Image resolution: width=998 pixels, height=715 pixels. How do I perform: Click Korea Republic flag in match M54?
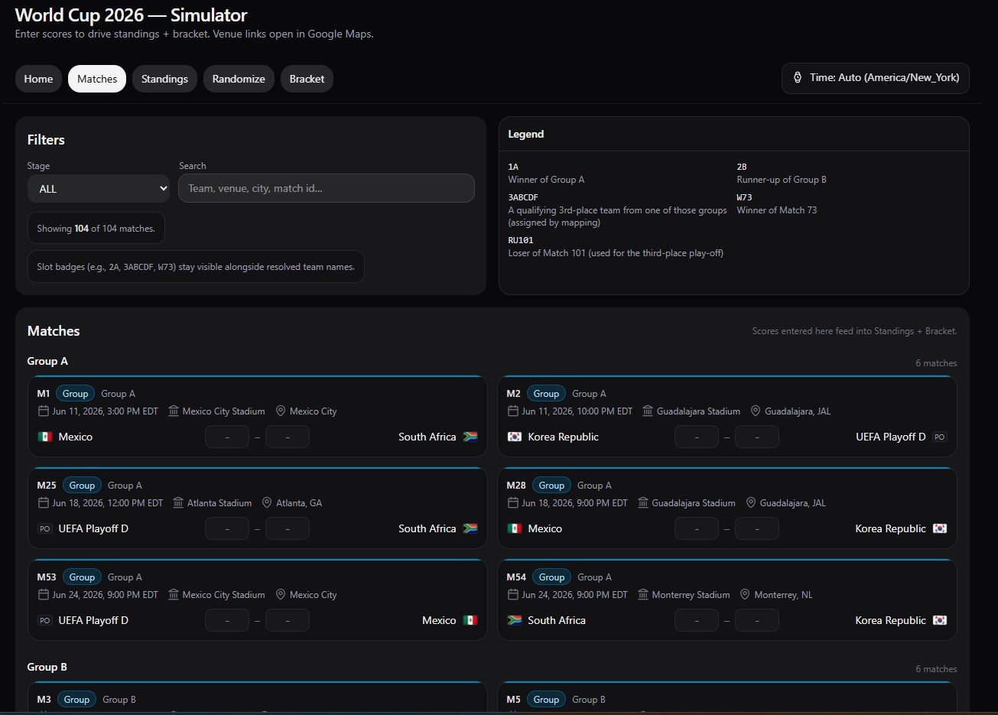(940, 620)
